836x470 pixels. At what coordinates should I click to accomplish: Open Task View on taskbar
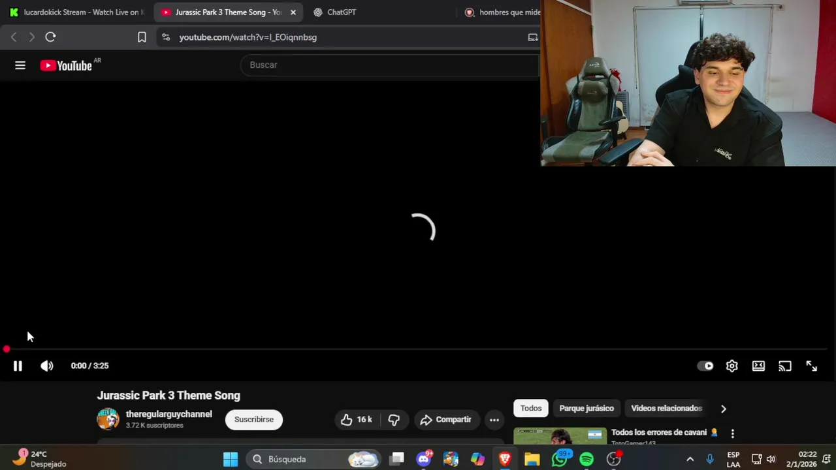397,460
